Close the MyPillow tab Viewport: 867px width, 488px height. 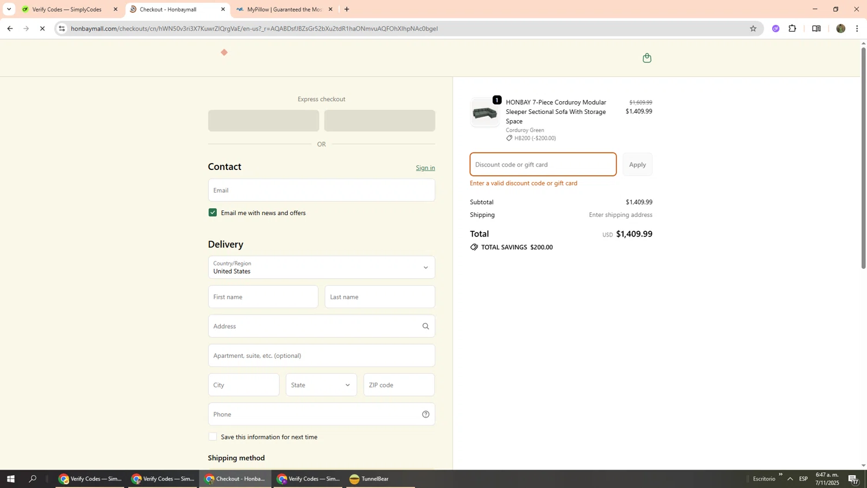[x=331, y=9]
